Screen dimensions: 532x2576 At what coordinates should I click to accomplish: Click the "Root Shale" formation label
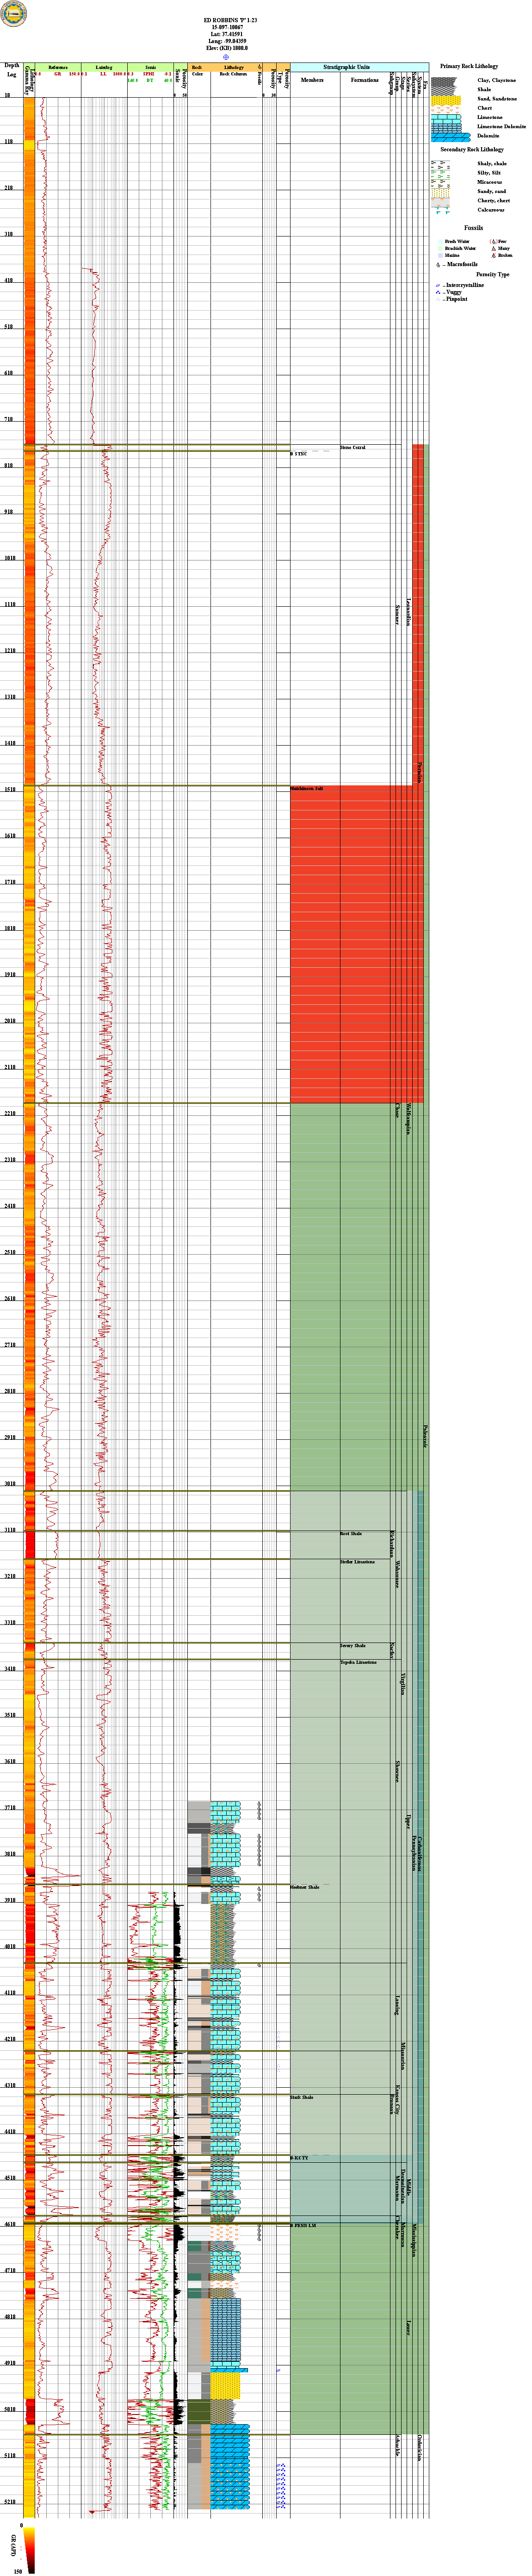[351, 1534]
